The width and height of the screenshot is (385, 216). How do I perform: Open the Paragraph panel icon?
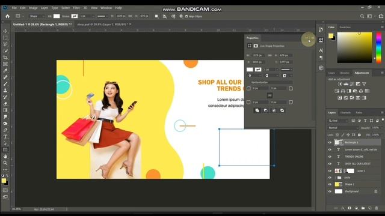[x=321, y=58]
